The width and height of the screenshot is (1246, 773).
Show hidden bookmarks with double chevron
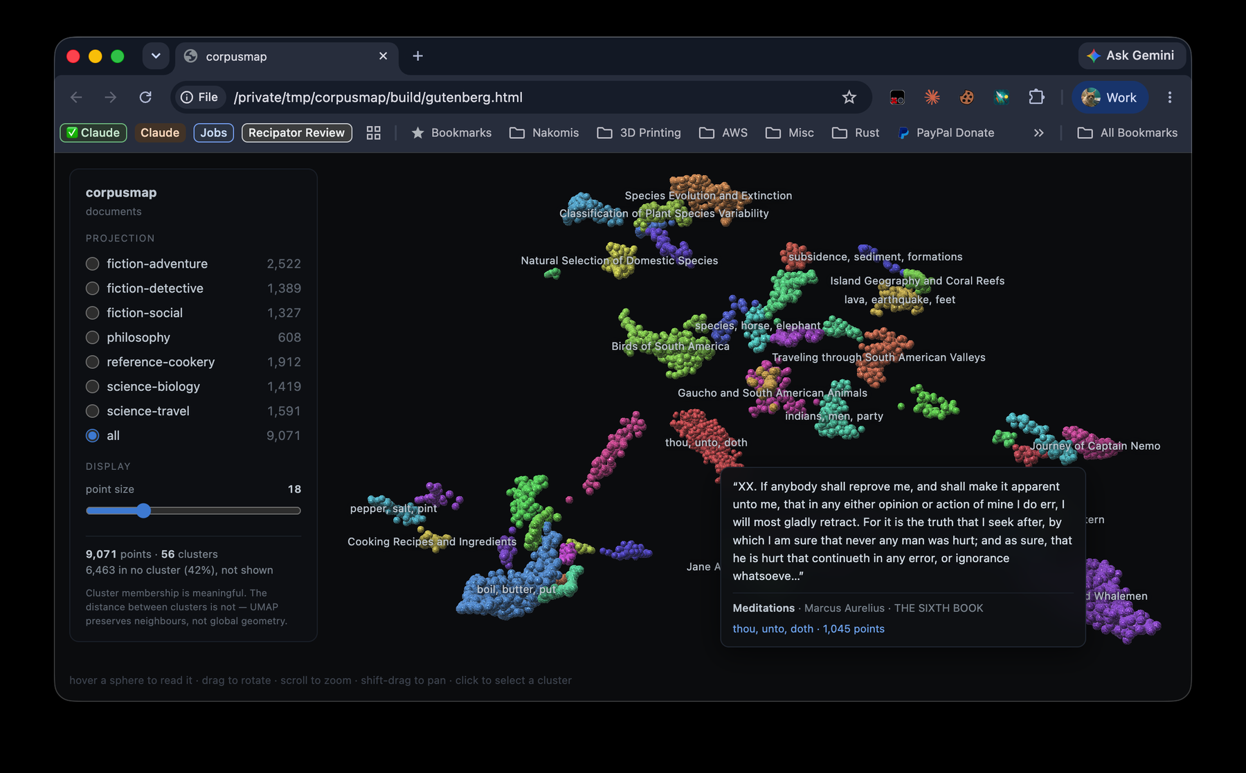tap(1038, 133)
